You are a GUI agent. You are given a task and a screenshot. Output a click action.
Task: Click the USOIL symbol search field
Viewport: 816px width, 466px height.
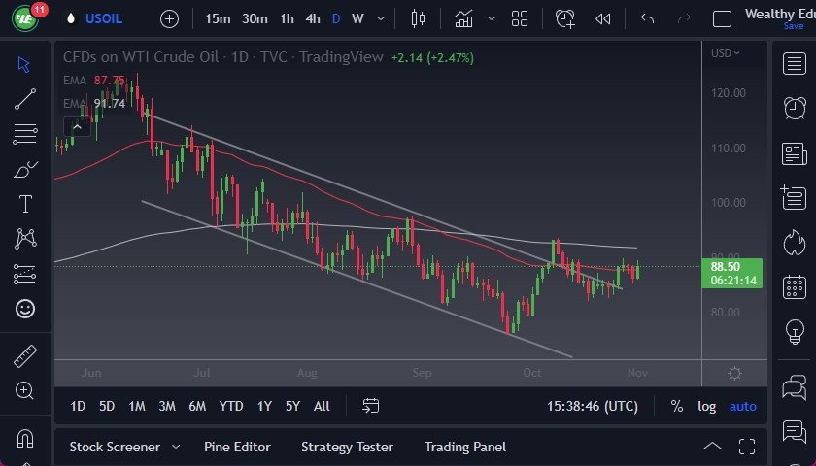point(104,18)
